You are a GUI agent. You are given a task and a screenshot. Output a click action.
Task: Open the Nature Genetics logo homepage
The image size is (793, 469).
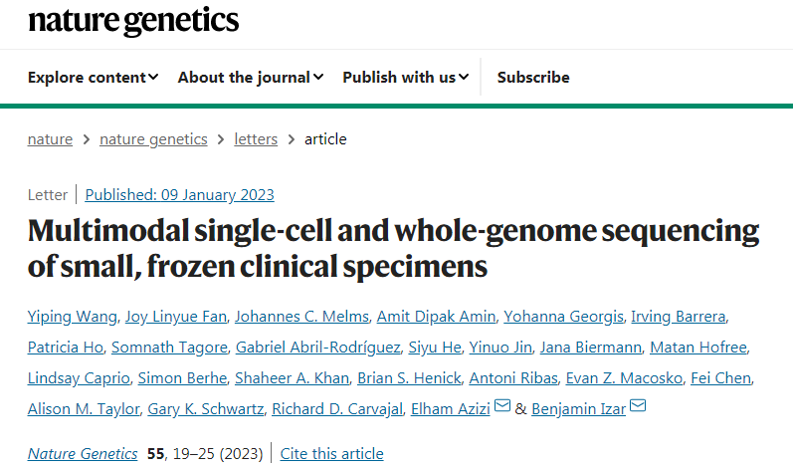pyautogui.click(x=133, y=20)
